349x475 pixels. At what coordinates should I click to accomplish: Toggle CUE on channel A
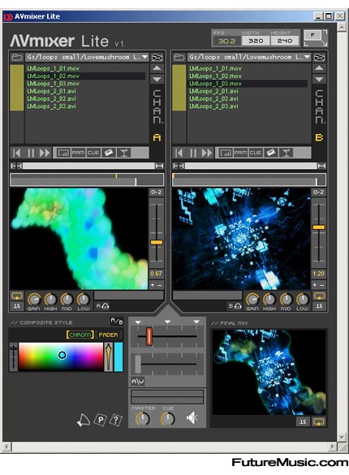pyautogui.click(x=93, y=153)
